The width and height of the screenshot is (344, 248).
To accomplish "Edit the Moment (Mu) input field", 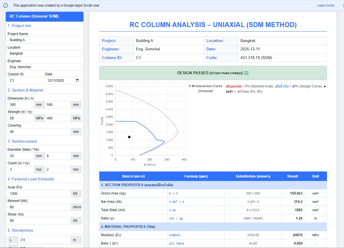I will (x=39, y=207).
